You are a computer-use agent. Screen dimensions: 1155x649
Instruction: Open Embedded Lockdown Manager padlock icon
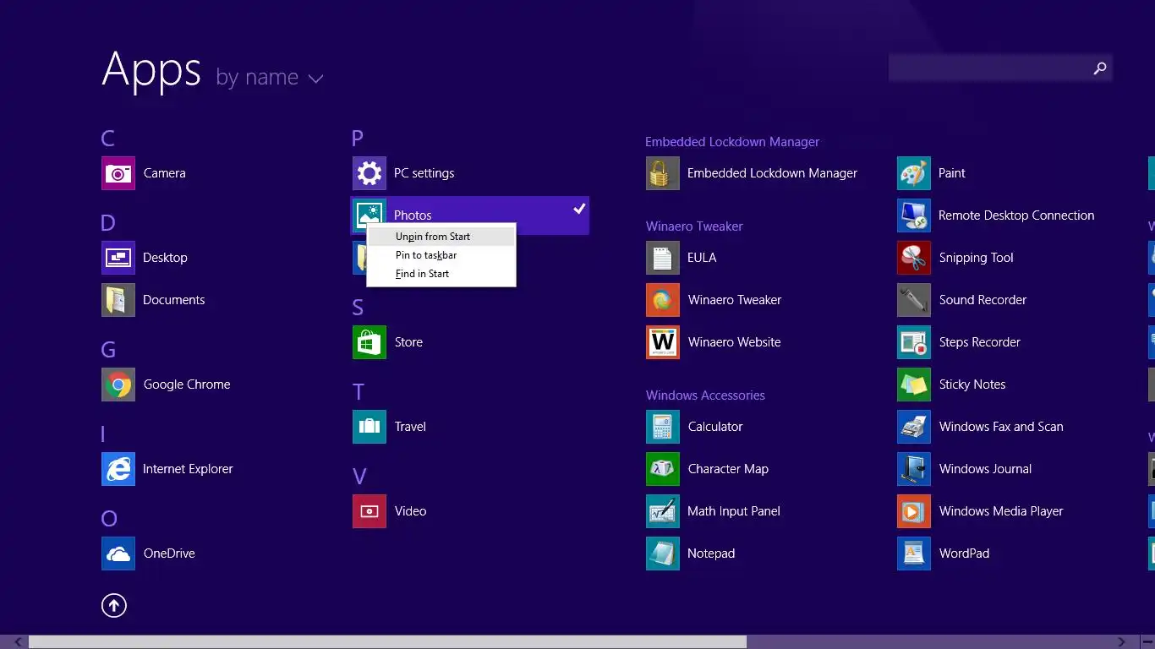663,173
